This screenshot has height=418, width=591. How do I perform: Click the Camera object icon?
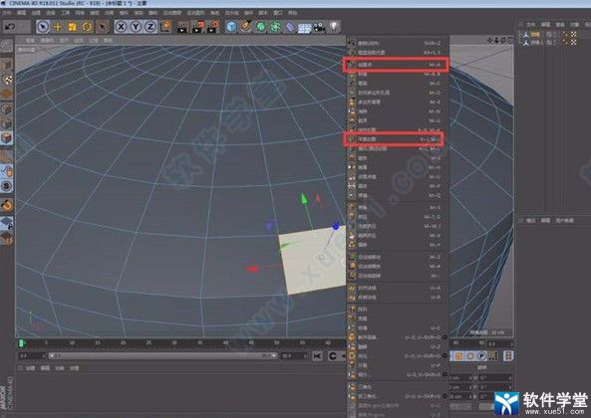(319, 27)
